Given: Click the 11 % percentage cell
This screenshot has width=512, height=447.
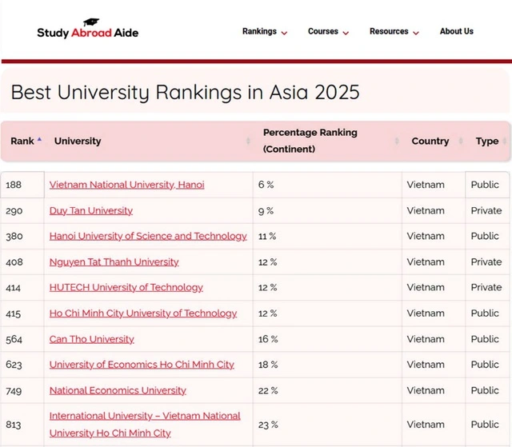Looking at the screenshot, I should (x=327, y=236).
